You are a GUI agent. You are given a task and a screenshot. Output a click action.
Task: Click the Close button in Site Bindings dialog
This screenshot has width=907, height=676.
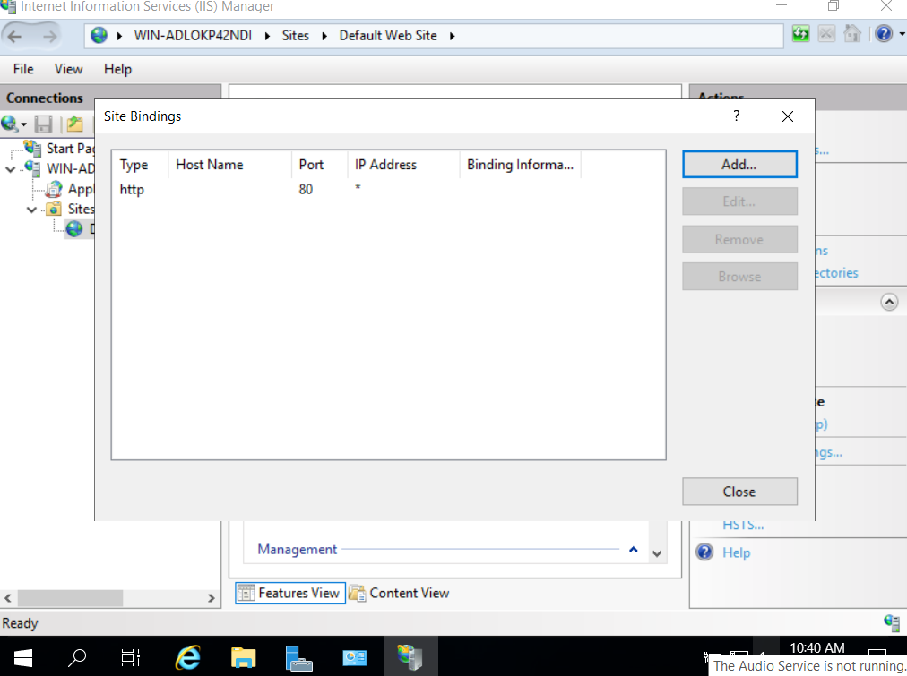[739, 492]
